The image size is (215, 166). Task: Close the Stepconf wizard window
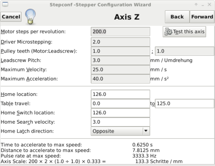coord(209,5)
